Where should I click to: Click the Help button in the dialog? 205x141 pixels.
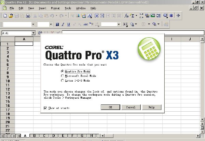point(152,107)
